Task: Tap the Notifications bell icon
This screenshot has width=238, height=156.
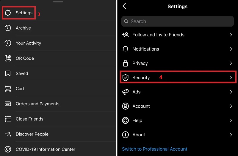Action: pyautogui.click(x=125, y=49)
